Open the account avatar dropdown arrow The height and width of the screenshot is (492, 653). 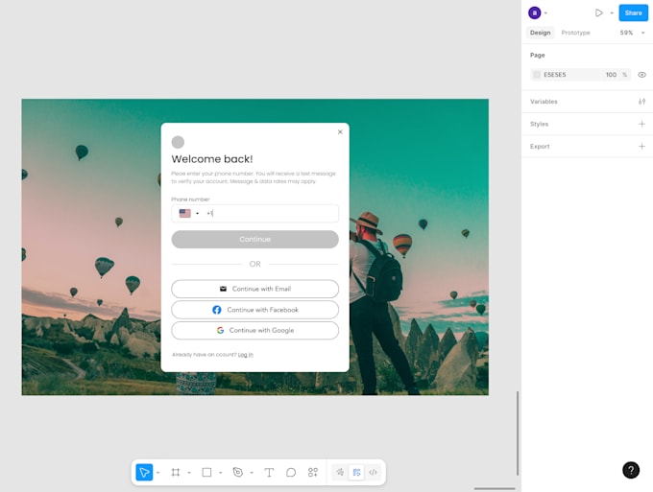tap(545, 12)
